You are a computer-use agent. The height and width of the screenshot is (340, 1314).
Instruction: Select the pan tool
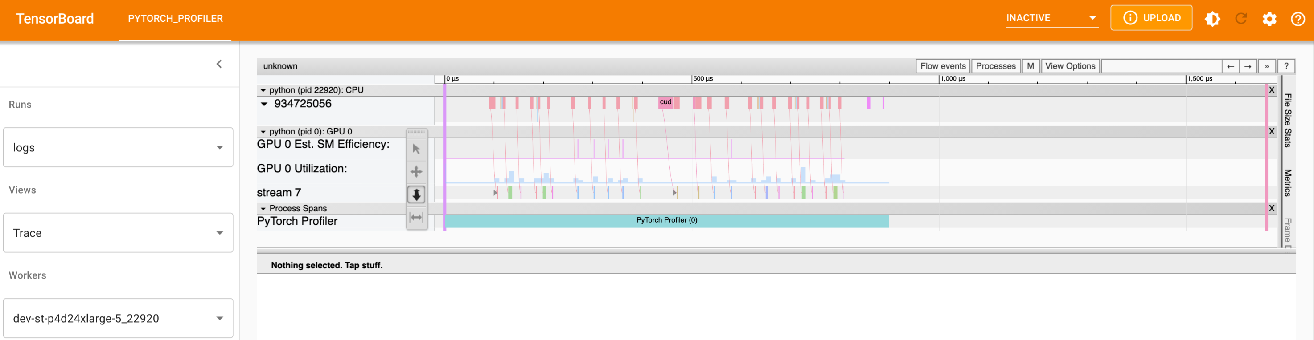point(416,171)
